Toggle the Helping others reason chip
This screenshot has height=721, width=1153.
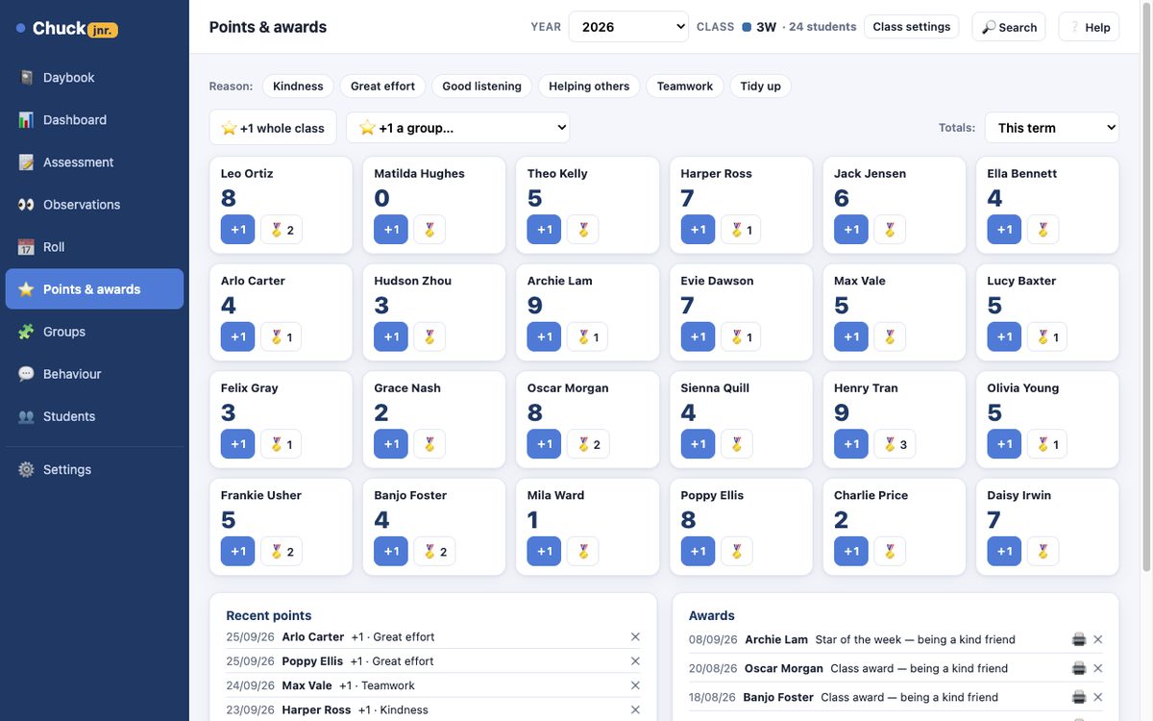[x=589, y=87]
